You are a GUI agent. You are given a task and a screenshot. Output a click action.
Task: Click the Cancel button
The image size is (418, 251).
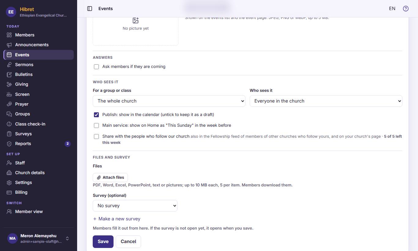(128, 242)
